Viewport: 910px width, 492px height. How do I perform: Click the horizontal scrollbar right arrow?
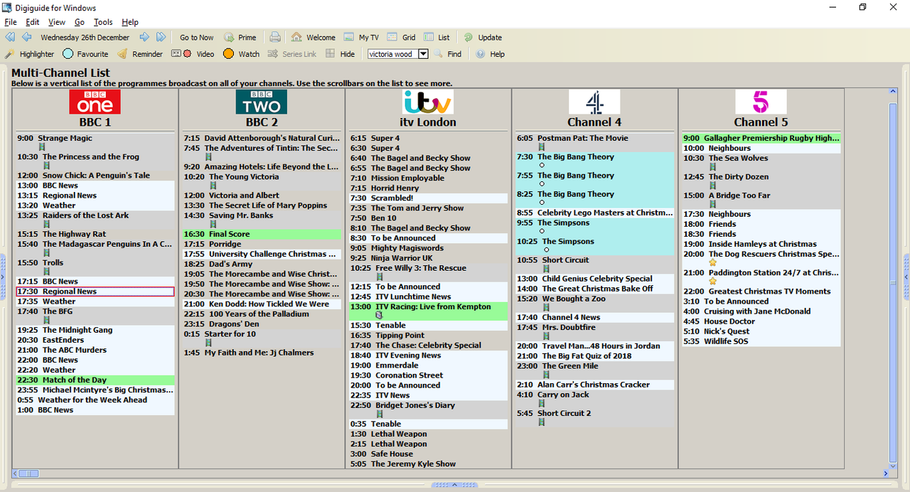click(x=886, y=474)
